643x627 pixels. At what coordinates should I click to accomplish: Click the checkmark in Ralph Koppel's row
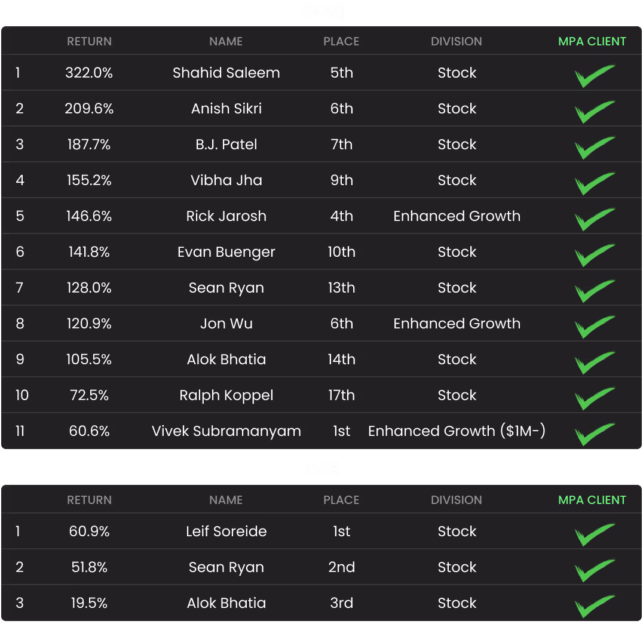(x=593, y=398)
